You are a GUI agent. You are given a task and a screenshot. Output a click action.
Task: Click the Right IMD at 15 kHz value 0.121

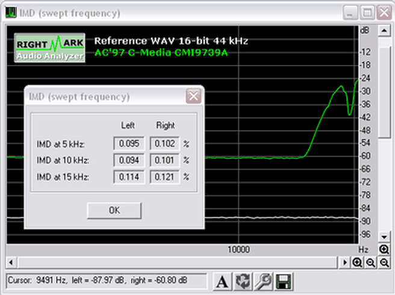coord(165,177)
